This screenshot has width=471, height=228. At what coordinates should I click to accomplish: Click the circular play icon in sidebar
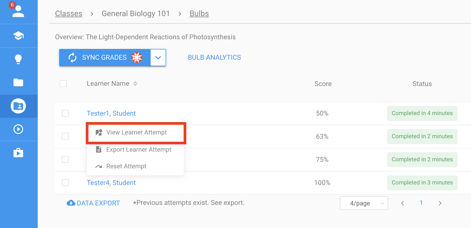[x=18, y=129]
